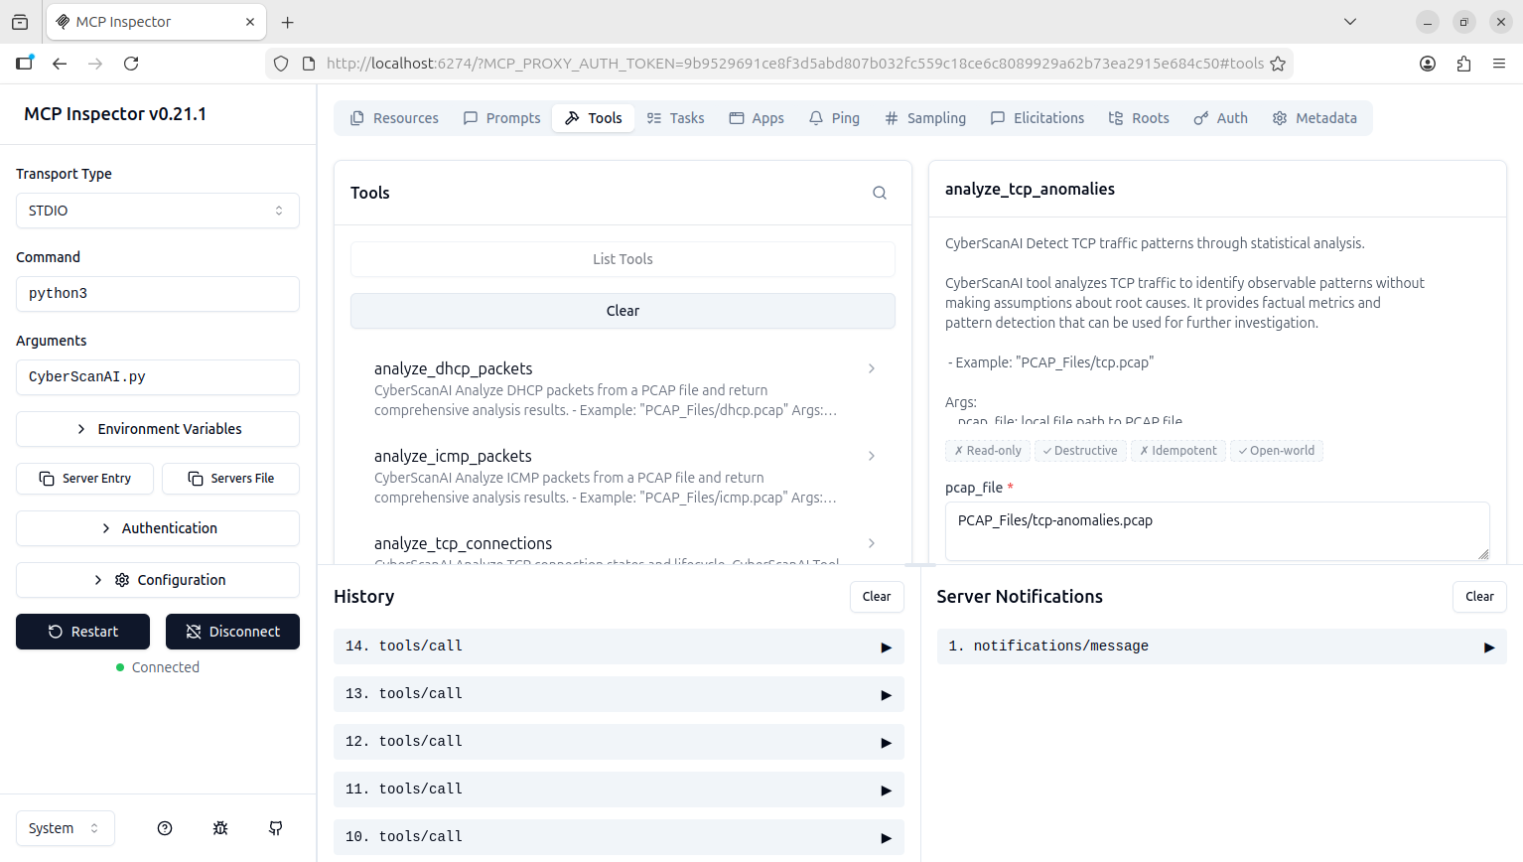Screen dimensions: 1523x862
Task: Switch to the Resources tab
Action: 394,118
